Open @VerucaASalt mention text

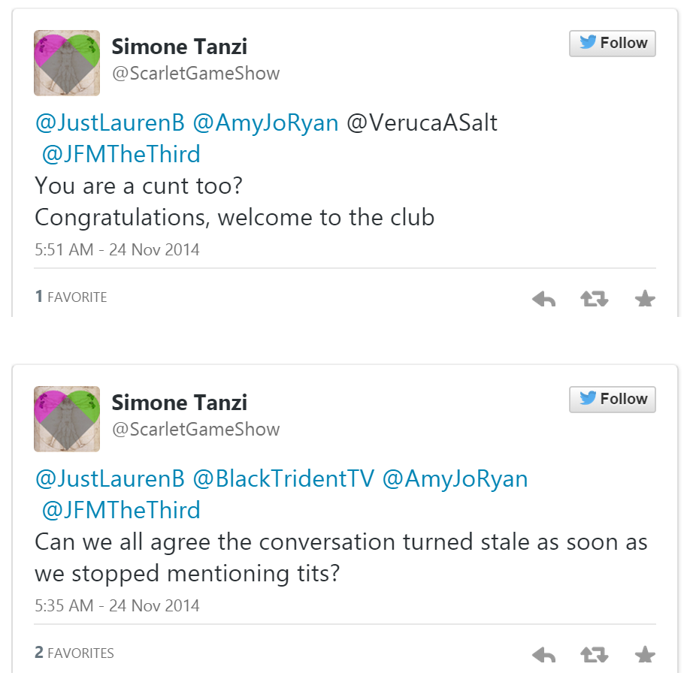click(422, 123)
